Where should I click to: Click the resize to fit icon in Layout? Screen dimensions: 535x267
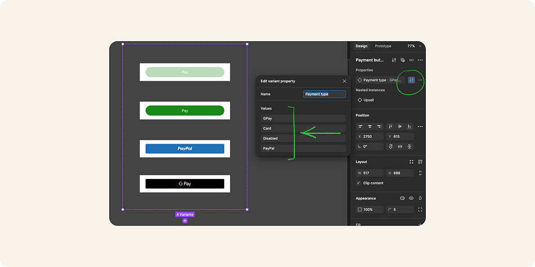pos(411,162)
